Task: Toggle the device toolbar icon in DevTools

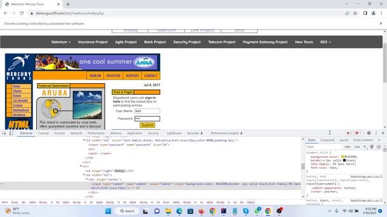Action: coord(11,133)
